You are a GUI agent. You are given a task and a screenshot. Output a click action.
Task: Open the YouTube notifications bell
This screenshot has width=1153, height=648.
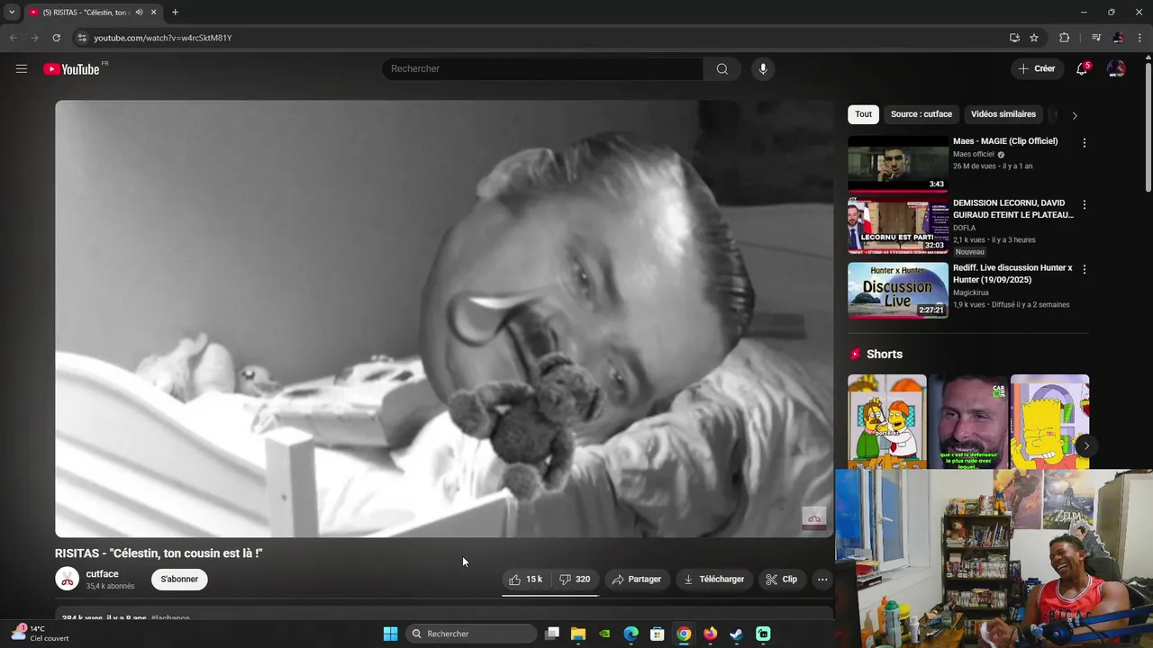point(1082,68)
